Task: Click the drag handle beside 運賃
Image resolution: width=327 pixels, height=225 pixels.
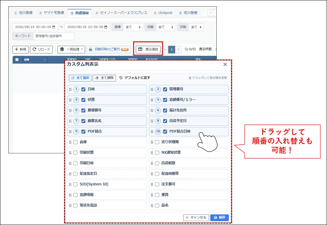Action: click(152, 195)
